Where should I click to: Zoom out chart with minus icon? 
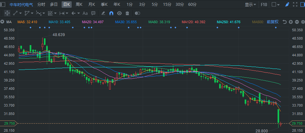point(297,22)
